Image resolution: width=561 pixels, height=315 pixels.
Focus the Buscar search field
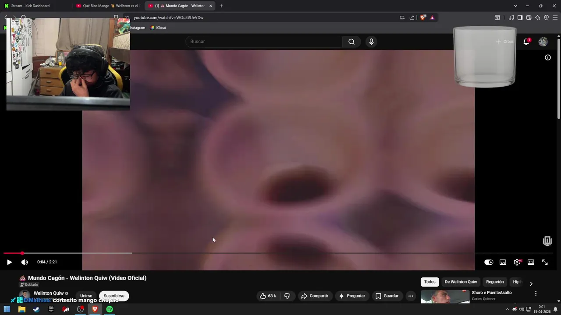(x=264, y=42)
